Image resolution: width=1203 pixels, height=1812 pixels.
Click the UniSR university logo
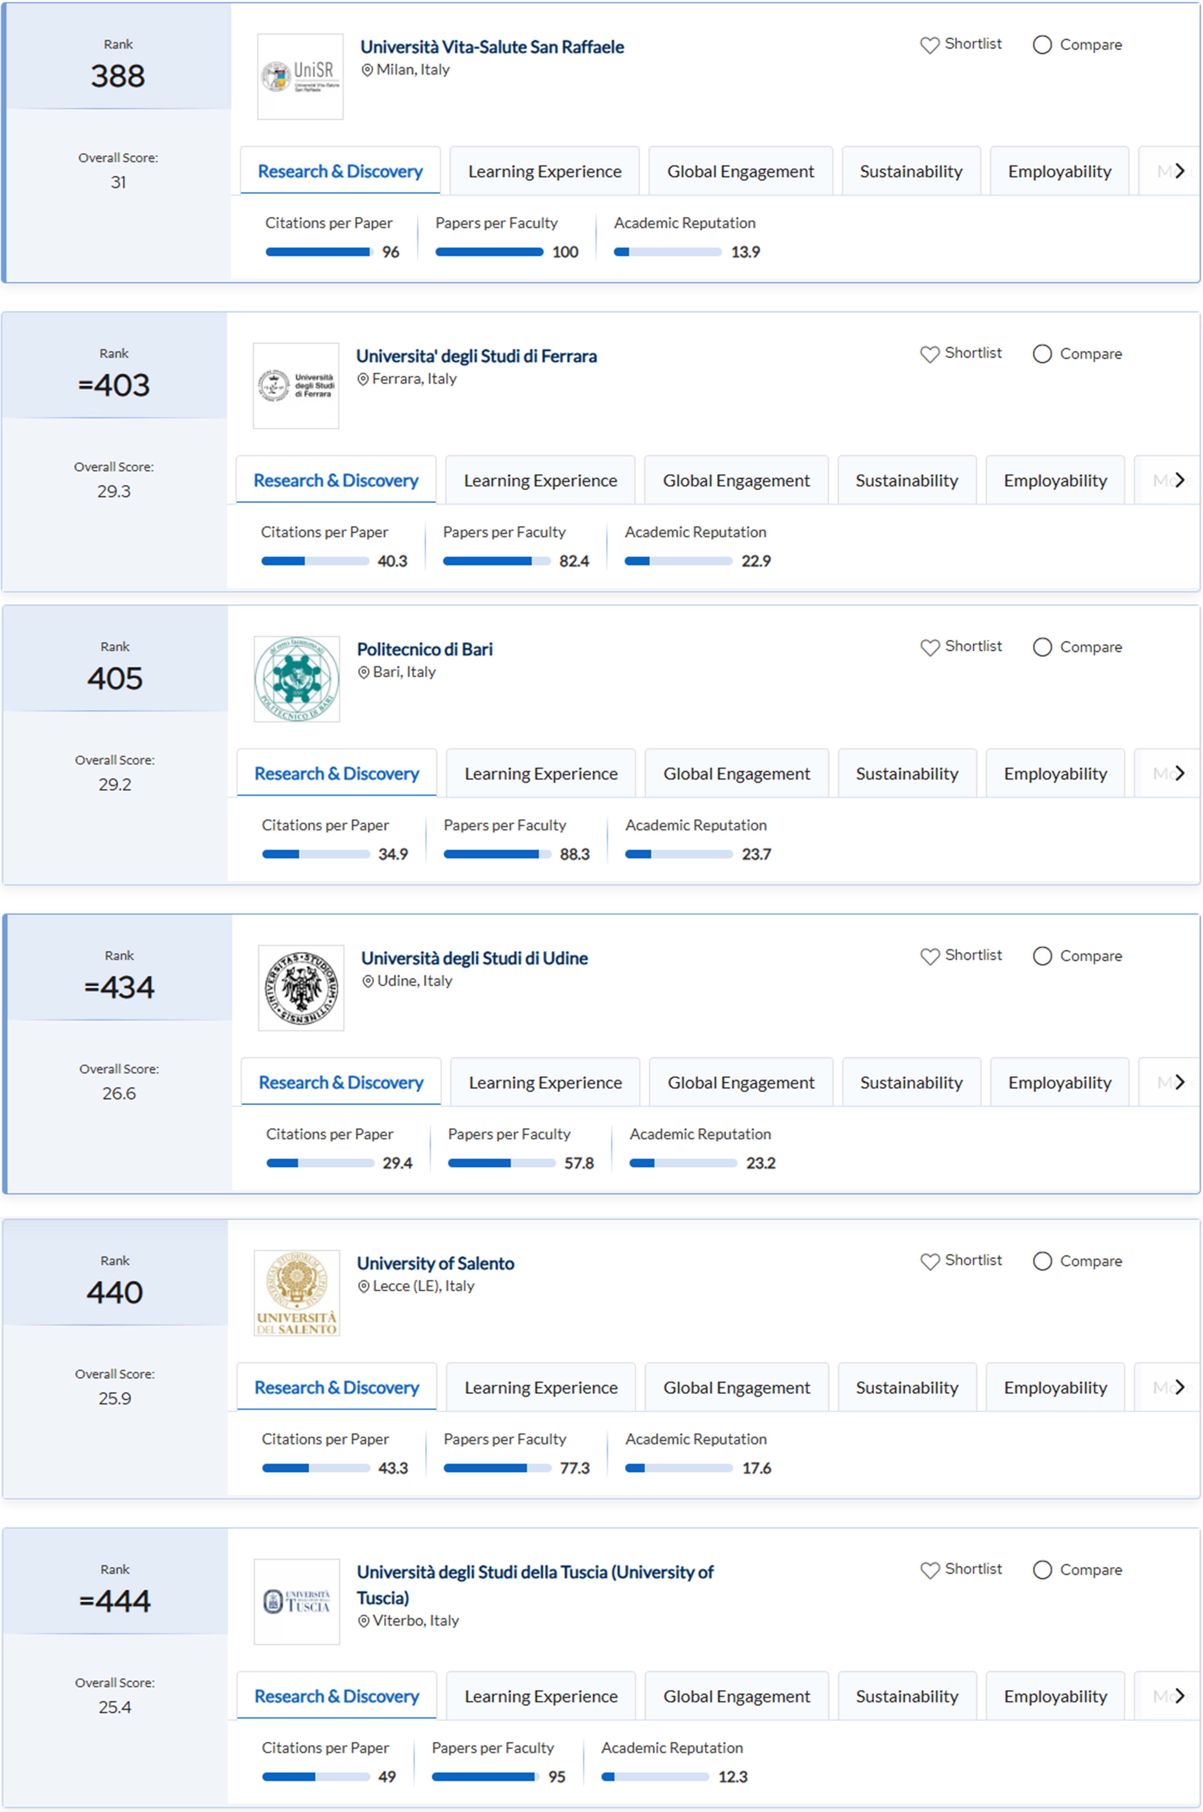(x=300, y=77)
